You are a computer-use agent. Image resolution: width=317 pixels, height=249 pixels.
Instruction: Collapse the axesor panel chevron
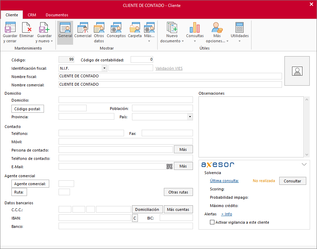[304, 164]
